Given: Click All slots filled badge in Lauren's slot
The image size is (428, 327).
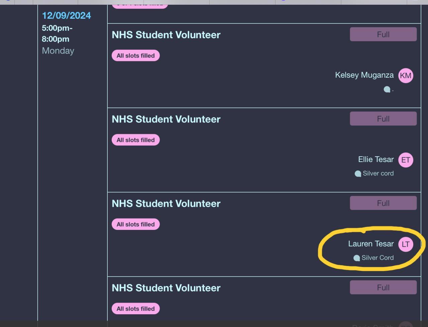Looking at the screenshot, I should click(x=135, y=224).
